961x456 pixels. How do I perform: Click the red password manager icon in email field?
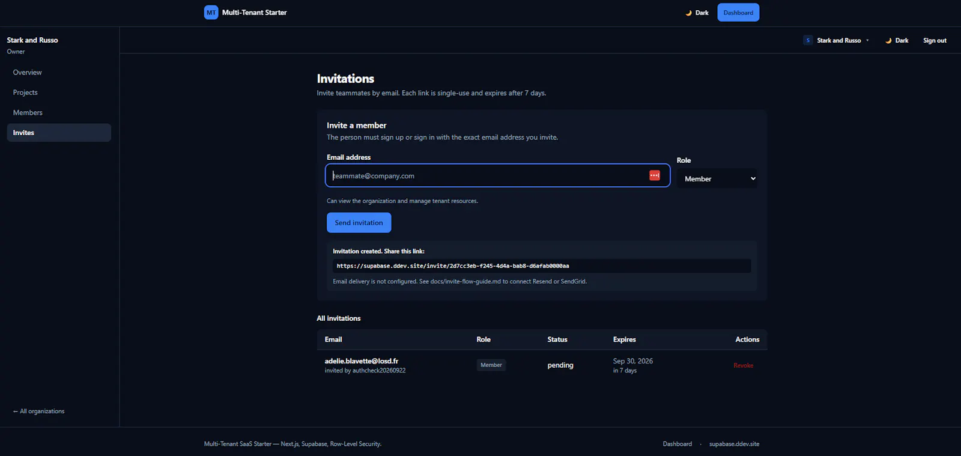click(x=655, y=175)
